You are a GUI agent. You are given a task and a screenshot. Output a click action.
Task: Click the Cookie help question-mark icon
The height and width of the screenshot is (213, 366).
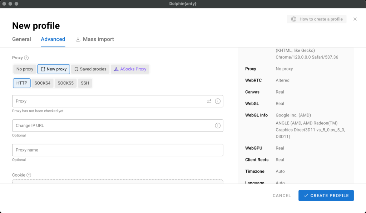tap(29, 175)
